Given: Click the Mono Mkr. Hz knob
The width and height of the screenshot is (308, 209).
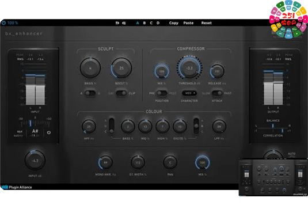Looking at the screenshot, I should [105, 162].
